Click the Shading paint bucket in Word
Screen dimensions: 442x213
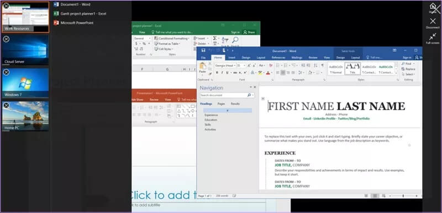point(310,73)
